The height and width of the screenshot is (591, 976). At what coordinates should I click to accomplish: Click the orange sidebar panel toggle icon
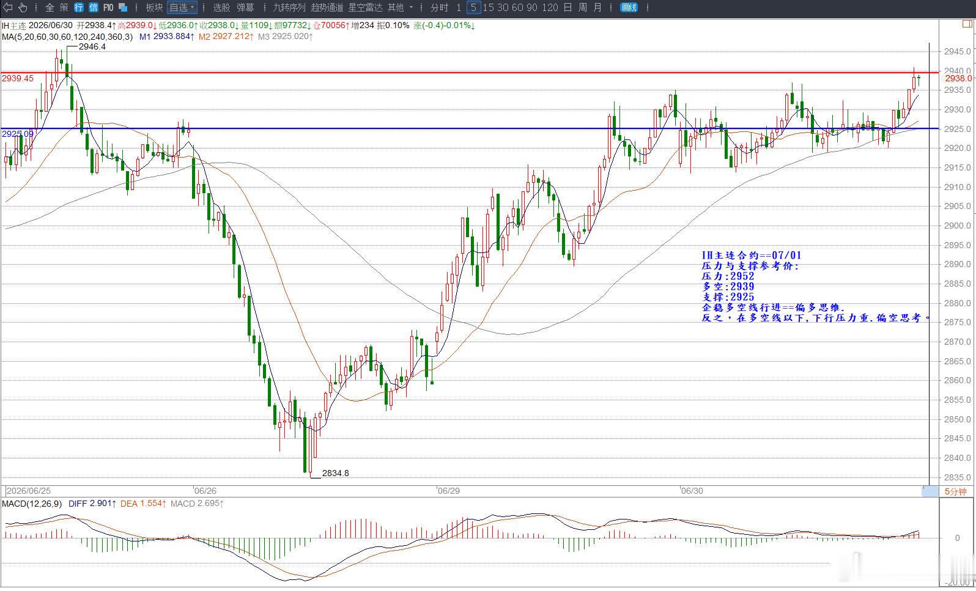click(x=968, y=24)
